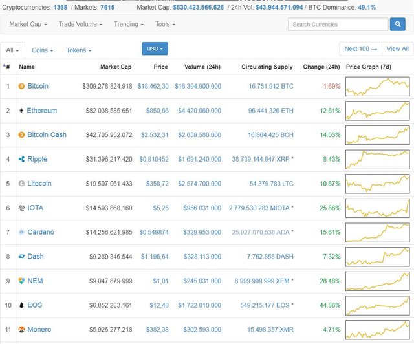Open Ripple 7d price graph

[x=378, y=160]
